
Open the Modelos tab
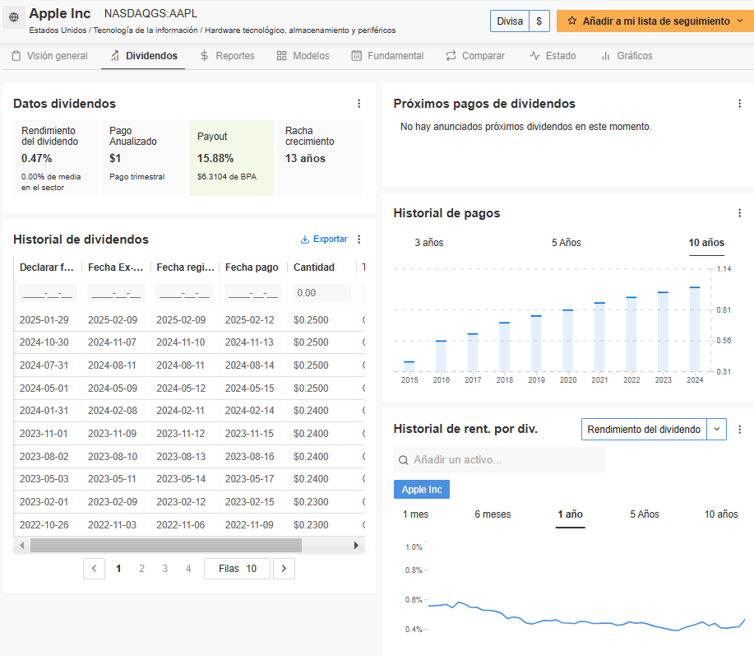click(x=303, y=56)
